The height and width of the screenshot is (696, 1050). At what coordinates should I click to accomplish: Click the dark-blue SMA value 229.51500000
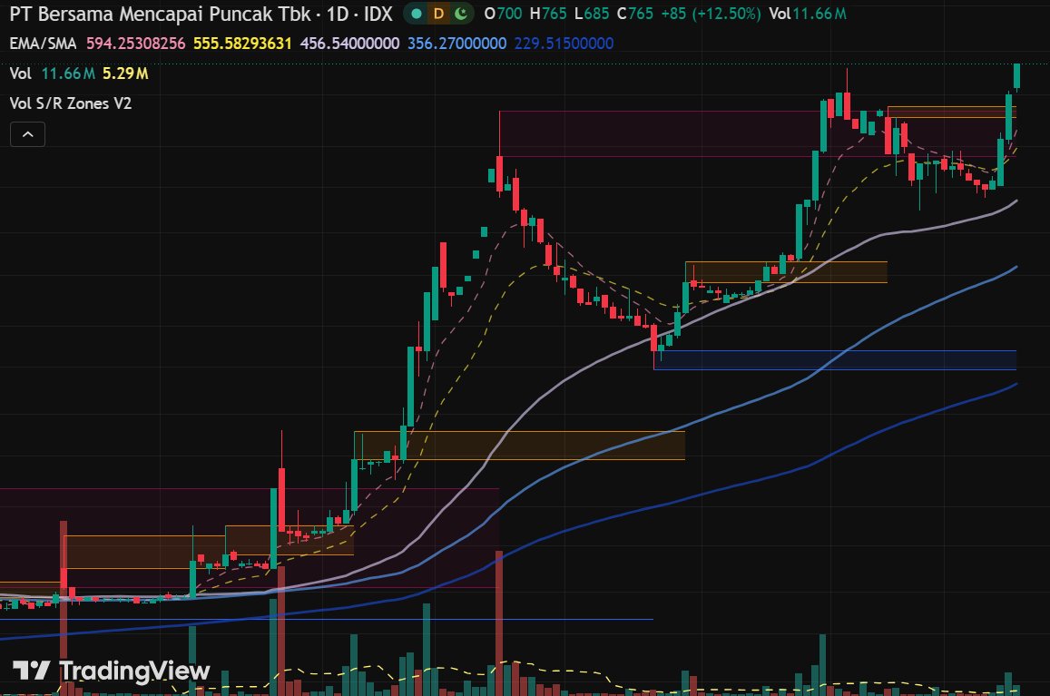564,44
